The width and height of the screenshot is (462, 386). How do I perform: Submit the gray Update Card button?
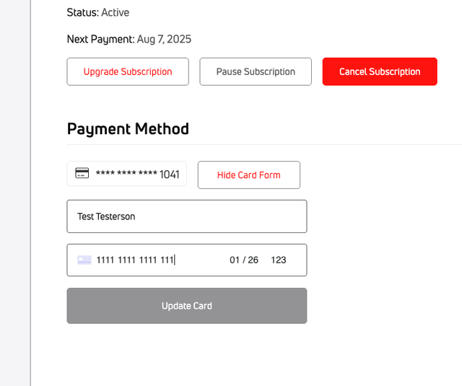[x=187, y=306]
